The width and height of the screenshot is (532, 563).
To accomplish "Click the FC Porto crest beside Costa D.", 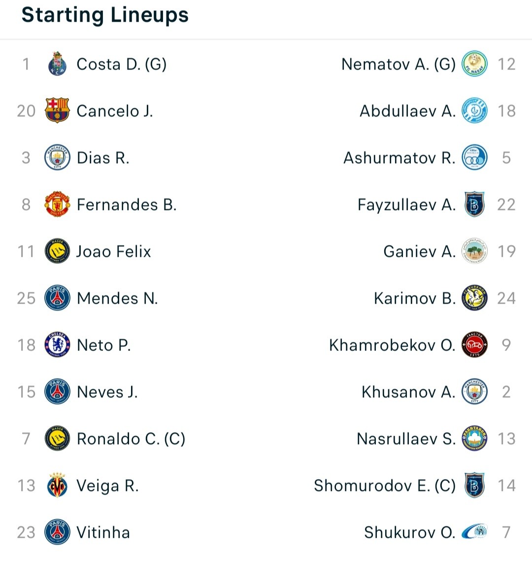I will pos(57,64).
